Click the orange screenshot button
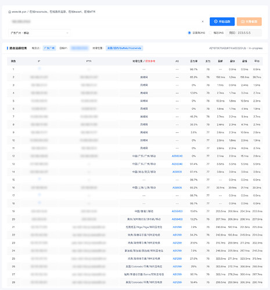270x290 pixels. (x=249, y=21)
